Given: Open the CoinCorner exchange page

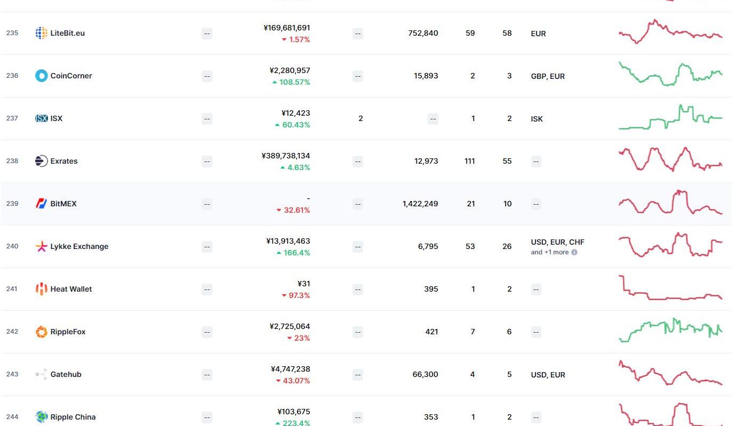Looking at the screenshot, I should tap(71, 76).
